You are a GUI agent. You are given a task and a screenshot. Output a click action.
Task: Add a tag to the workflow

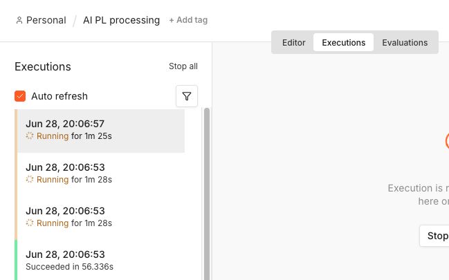[x=188, y=20]
